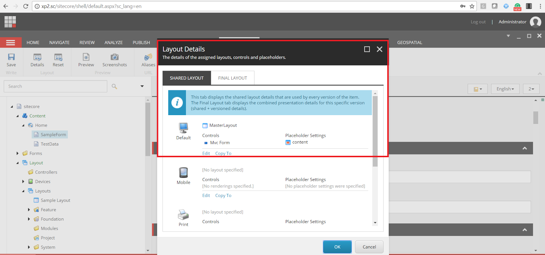545x255 pixels.
Task: Open the PUBLISH ribbon tab
Action: 141,42
